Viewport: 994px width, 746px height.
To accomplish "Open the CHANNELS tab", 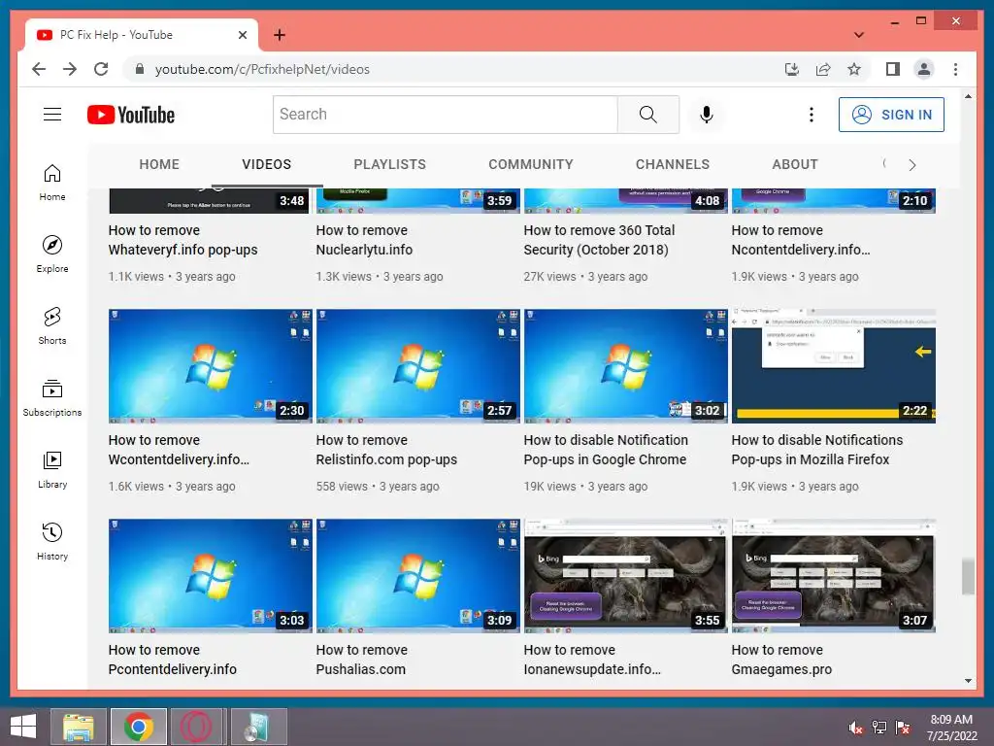I will tap(673, 164).
